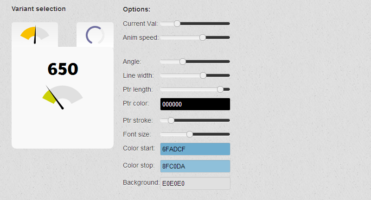Click the Color start label
371x200 pixels.
click(x=139, y=148)
